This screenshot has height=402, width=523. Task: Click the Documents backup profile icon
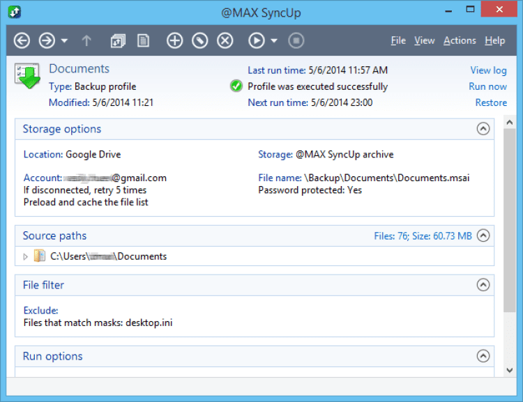click(x=27, y=76)
